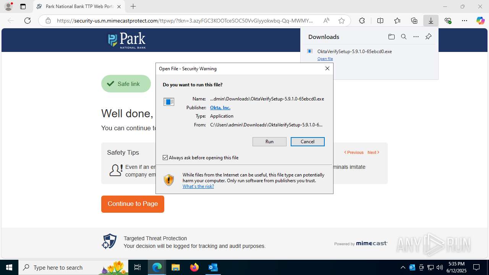The image size is (489, 275).
Task: Go to Next safety tip
Action: [x=373, y=152]
